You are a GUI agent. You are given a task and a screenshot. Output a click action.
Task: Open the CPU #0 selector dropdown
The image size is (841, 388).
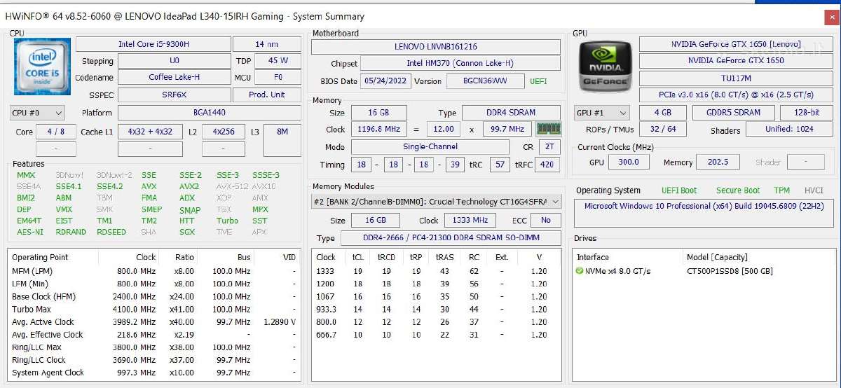[37, 113]
